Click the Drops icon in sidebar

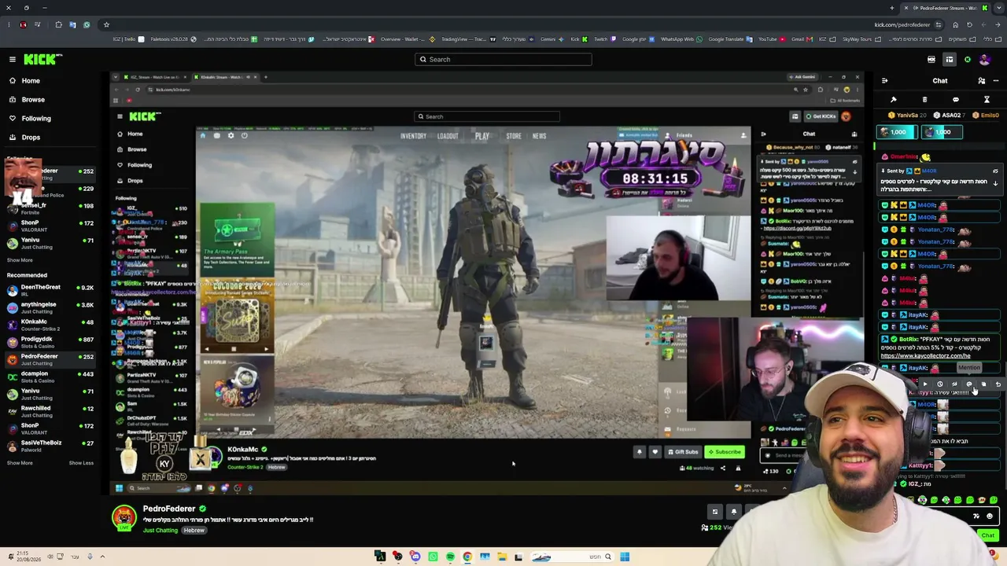click(12, 138)
